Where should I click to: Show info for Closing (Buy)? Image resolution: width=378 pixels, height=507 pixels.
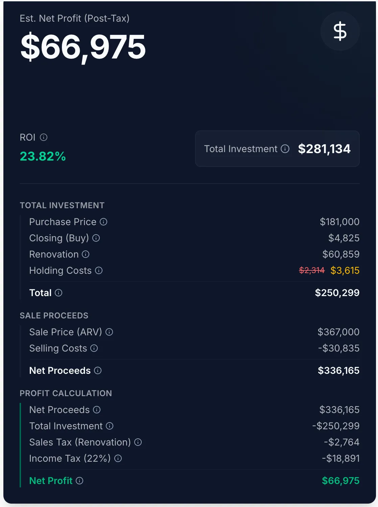tap(96, 238)
